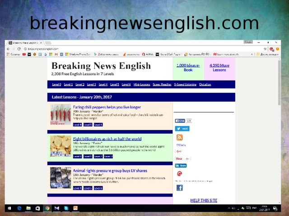Image resolution: width=289 pixels, height=216 pixels.
Task: Open Level 5 in navigation bar
Action: coord(115,85)
